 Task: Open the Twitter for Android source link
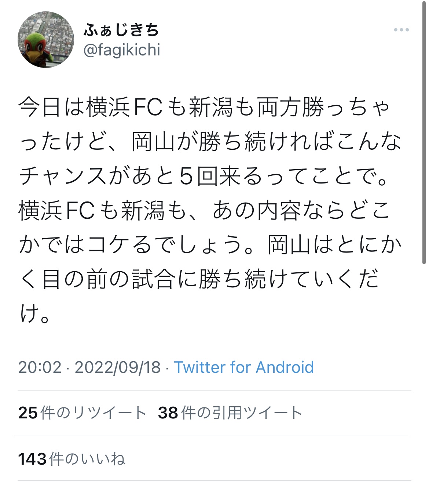tap(244, 367)
